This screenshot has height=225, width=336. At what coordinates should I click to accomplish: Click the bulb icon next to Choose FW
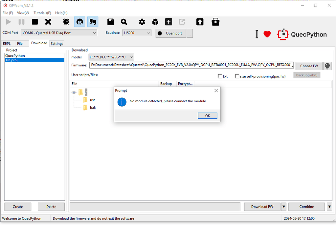point(327,66)
